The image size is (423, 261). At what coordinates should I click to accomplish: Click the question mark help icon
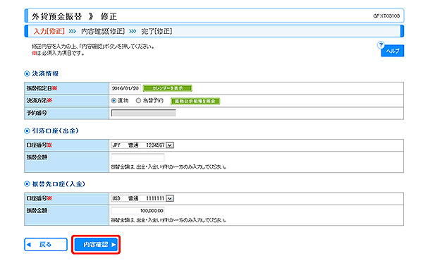[x=381, y=45]
